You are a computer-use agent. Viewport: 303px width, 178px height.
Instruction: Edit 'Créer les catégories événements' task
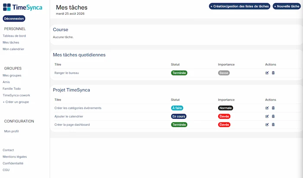click(x=267, y=108)
